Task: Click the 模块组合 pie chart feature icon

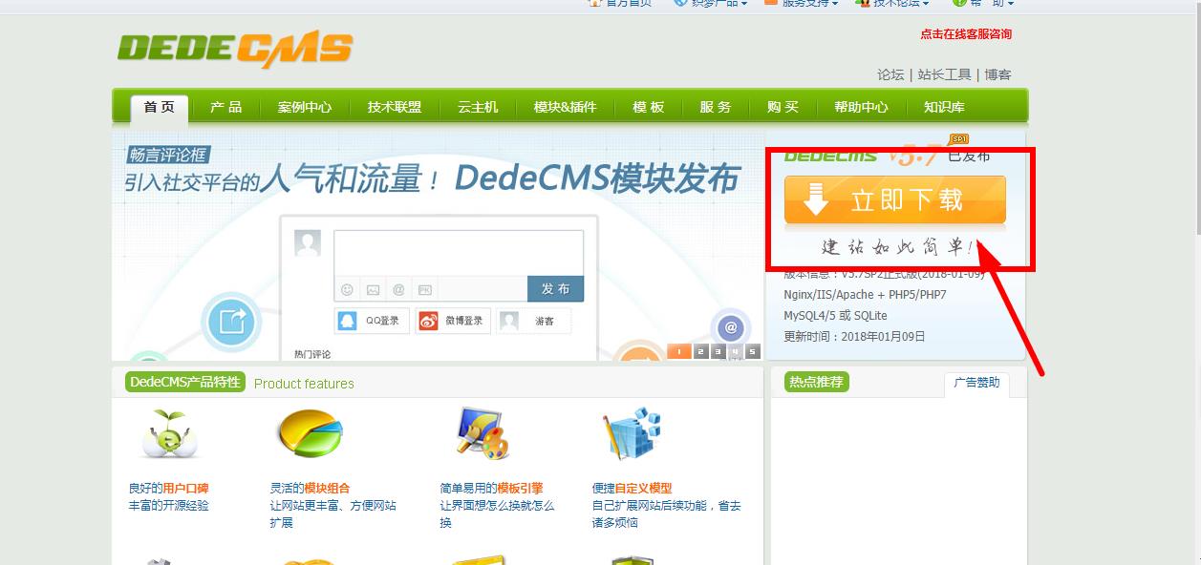Action: [309, 431]
